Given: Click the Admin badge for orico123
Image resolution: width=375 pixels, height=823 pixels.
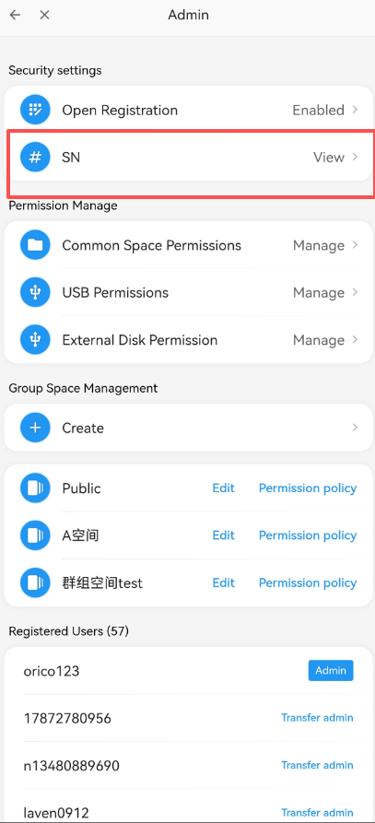Looking at the screenshot, I should (331, 670).
